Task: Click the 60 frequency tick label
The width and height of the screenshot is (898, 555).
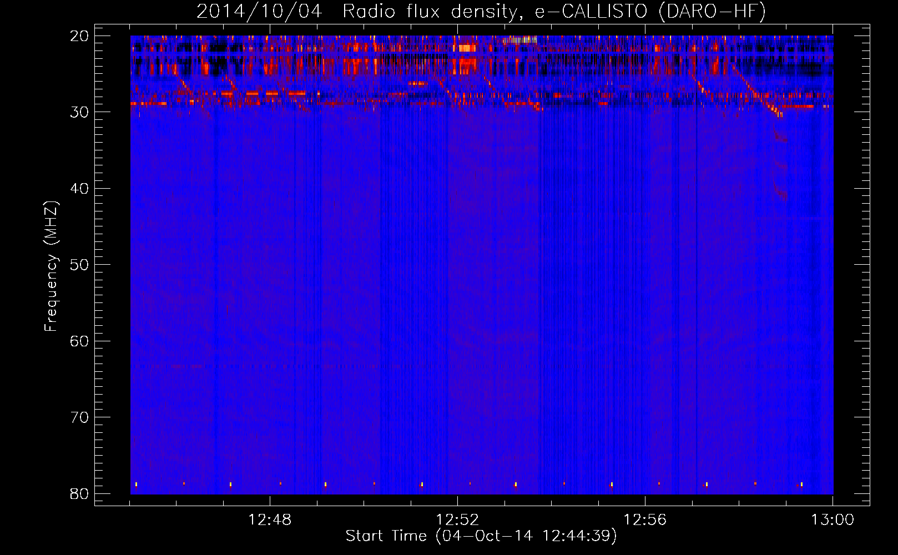Action: [80, 341]
